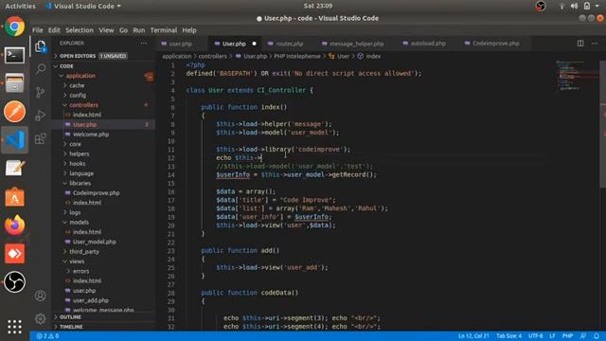Open the Visual Studio Code app menu
The image size is (606, 341).
click(x=82, y=6)
